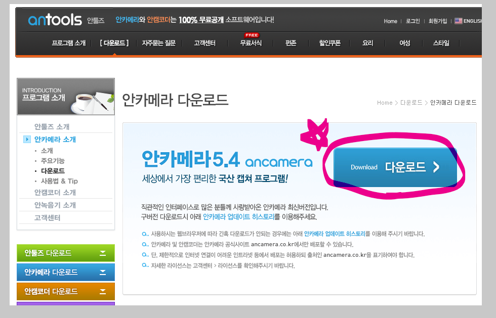Screen dimensions: 496x318
Task: Click the 100% 무료공개 header slogan
Action: click(x=201, y=20)
